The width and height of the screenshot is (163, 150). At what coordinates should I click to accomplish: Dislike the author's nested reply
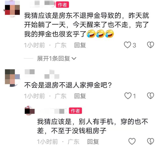click(151, 141)
